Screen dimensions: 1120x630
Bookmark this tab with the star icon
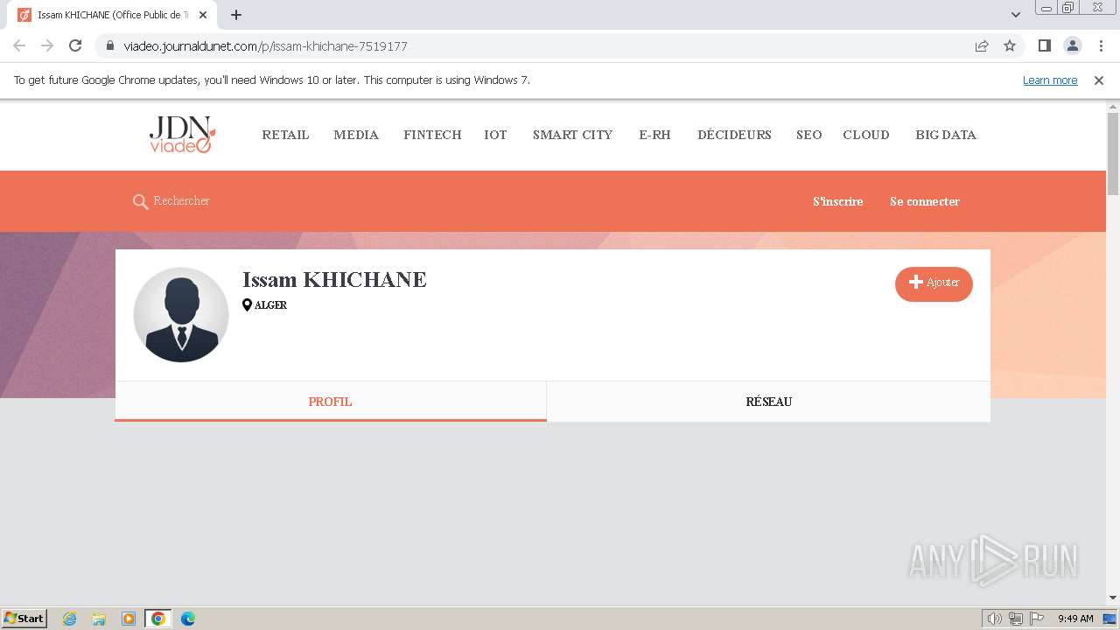[x=1010, y=45]
